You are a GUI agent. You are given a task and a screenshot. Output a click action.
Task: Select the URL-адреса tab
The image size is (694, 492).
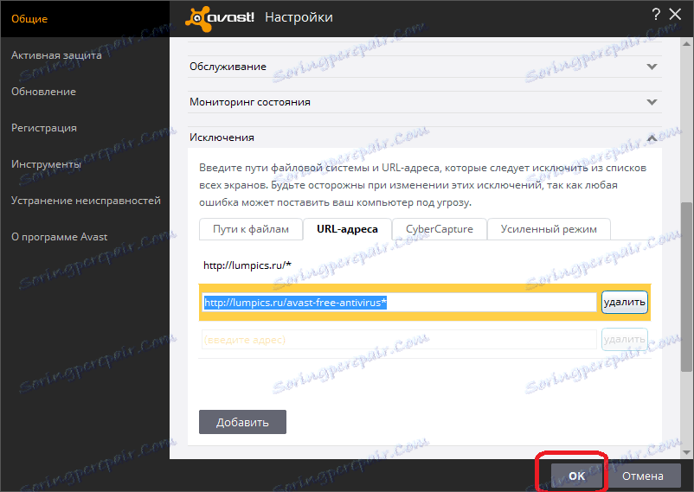point(348,229)
